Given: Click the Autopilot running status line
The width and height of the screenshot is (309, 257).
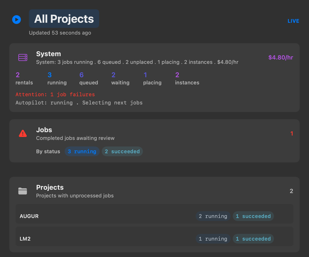Looking at the screenshot, I should point(79,103).
